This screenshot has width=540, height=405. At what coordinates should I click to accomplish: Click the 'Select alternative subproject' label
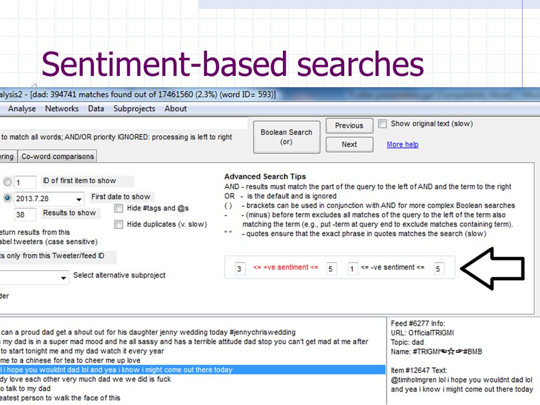pyautogui.click(x=119, y=275)
